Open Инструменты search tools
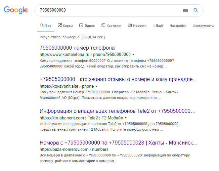This screenshot has width=219, height=171. click(203, 26)
